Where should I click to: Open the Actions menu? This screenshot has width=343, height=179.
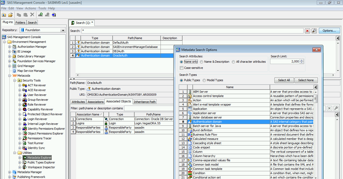[x=30, y=8]
